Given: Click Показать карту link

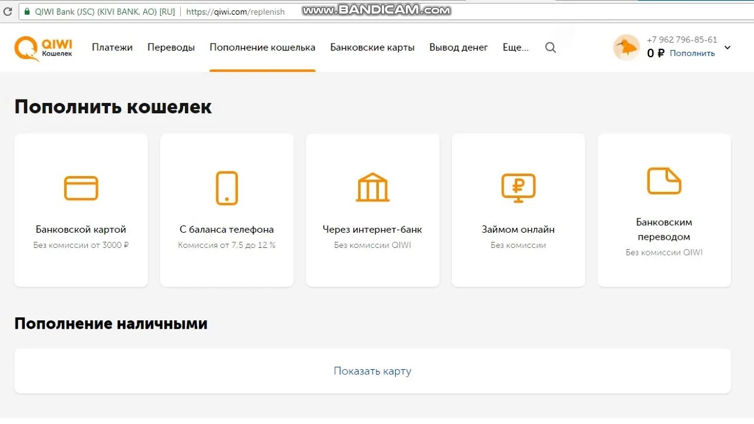Looking at the screenshot, I should [x=372, y=371].
